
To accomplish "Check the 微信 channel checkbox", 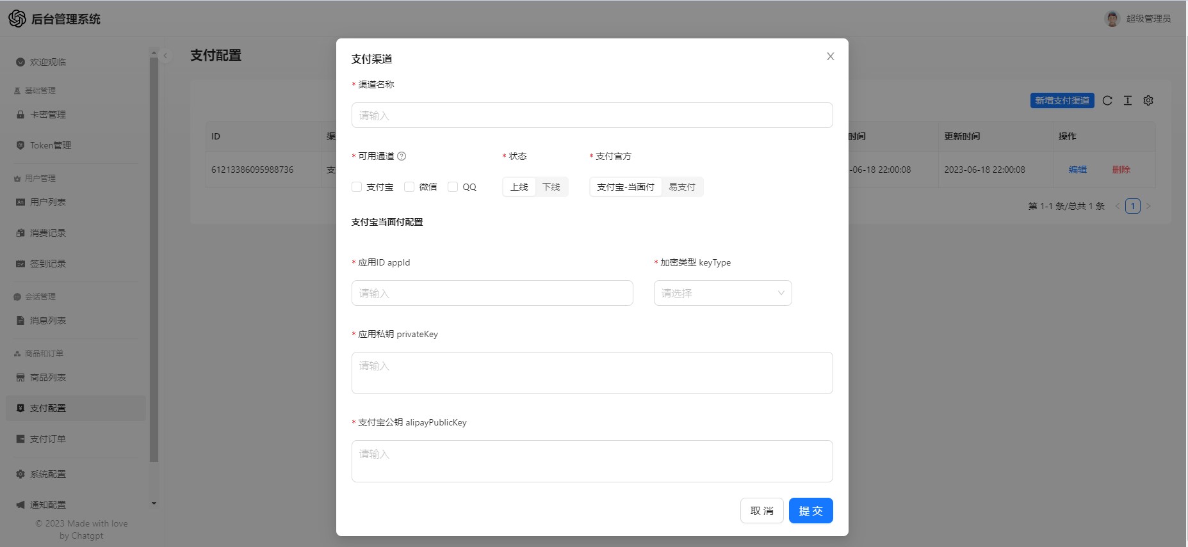I will coord(409,187).
